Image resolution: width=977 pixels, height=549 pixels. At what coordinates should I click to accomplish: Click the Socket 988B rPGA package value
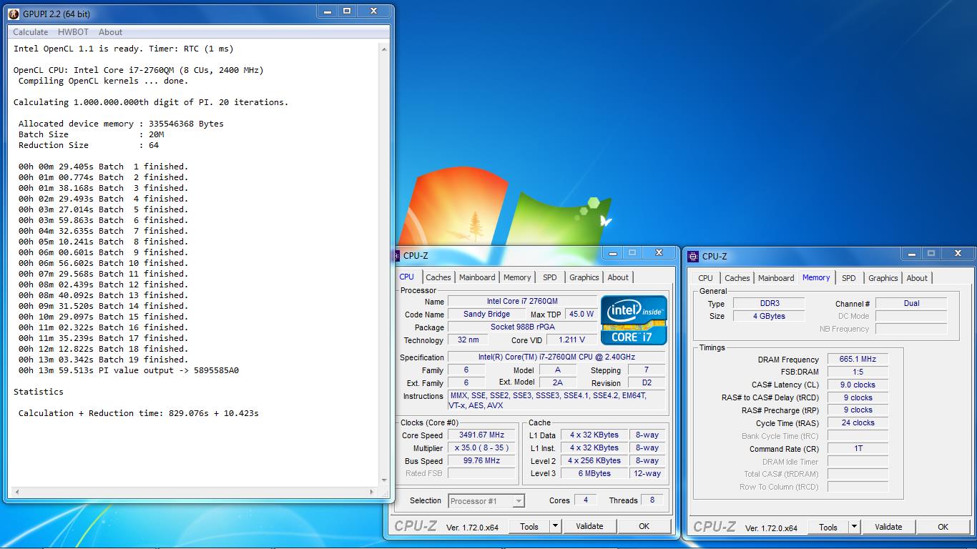click(x=522, y=327)
